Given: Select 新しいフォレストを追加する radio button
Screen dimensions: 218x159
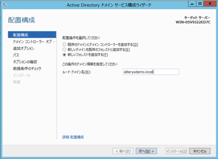Looking at the screenshot, I should coord(64,55).
